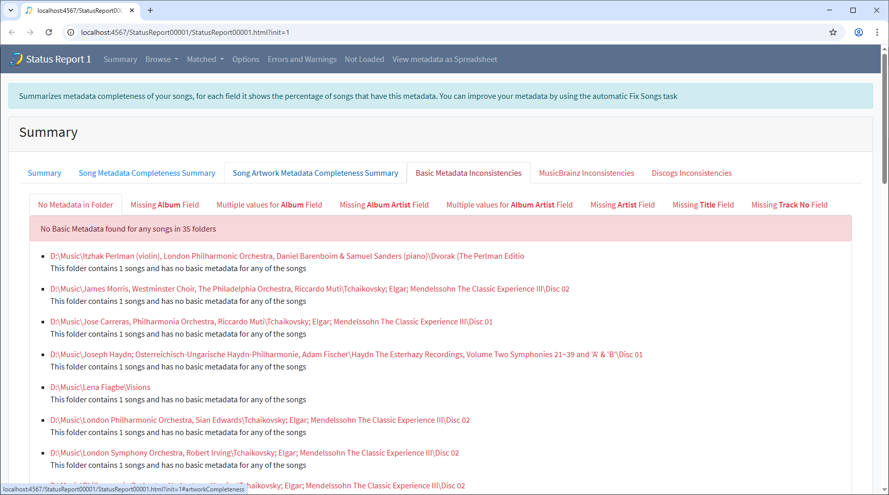View site information icon in address bar
Image resolution: width=889 pixels, height=495 pixels.
click(71, 32)
